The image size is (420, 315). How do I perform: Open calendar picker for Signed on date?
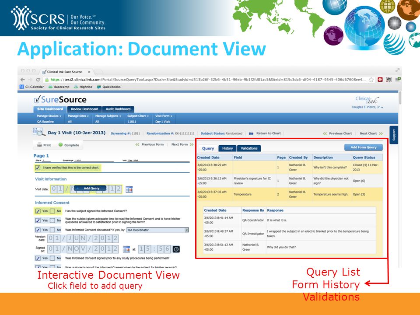pos(126,249)
